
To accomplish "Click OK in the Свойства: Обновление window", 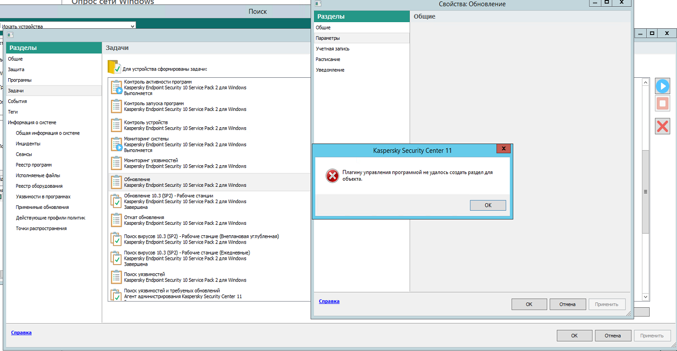I will pos(529,304).
